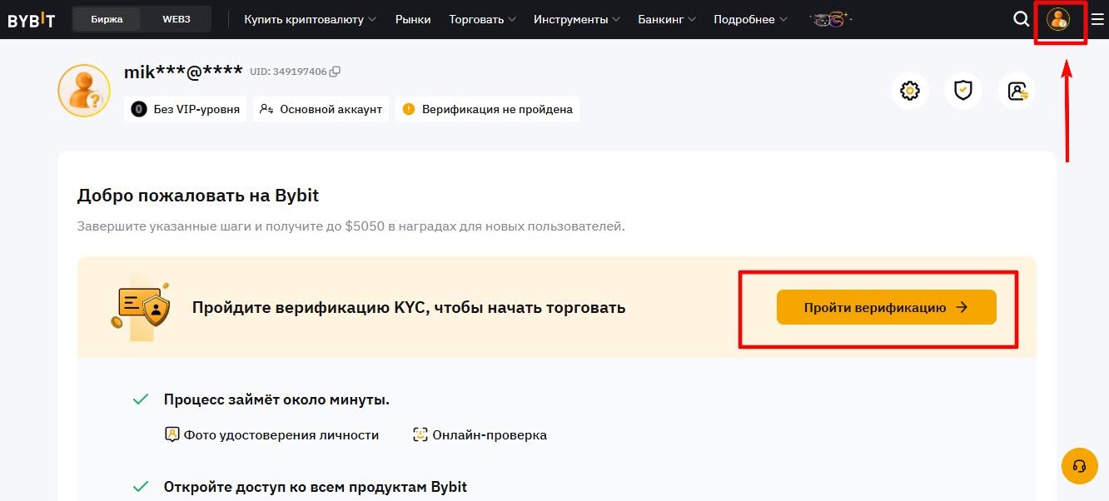Image resolution: width=1109 pixels, height=501 pixels.
Task: Expand the Инструменты dropdown menu
Action: click(x=576, y=19)
